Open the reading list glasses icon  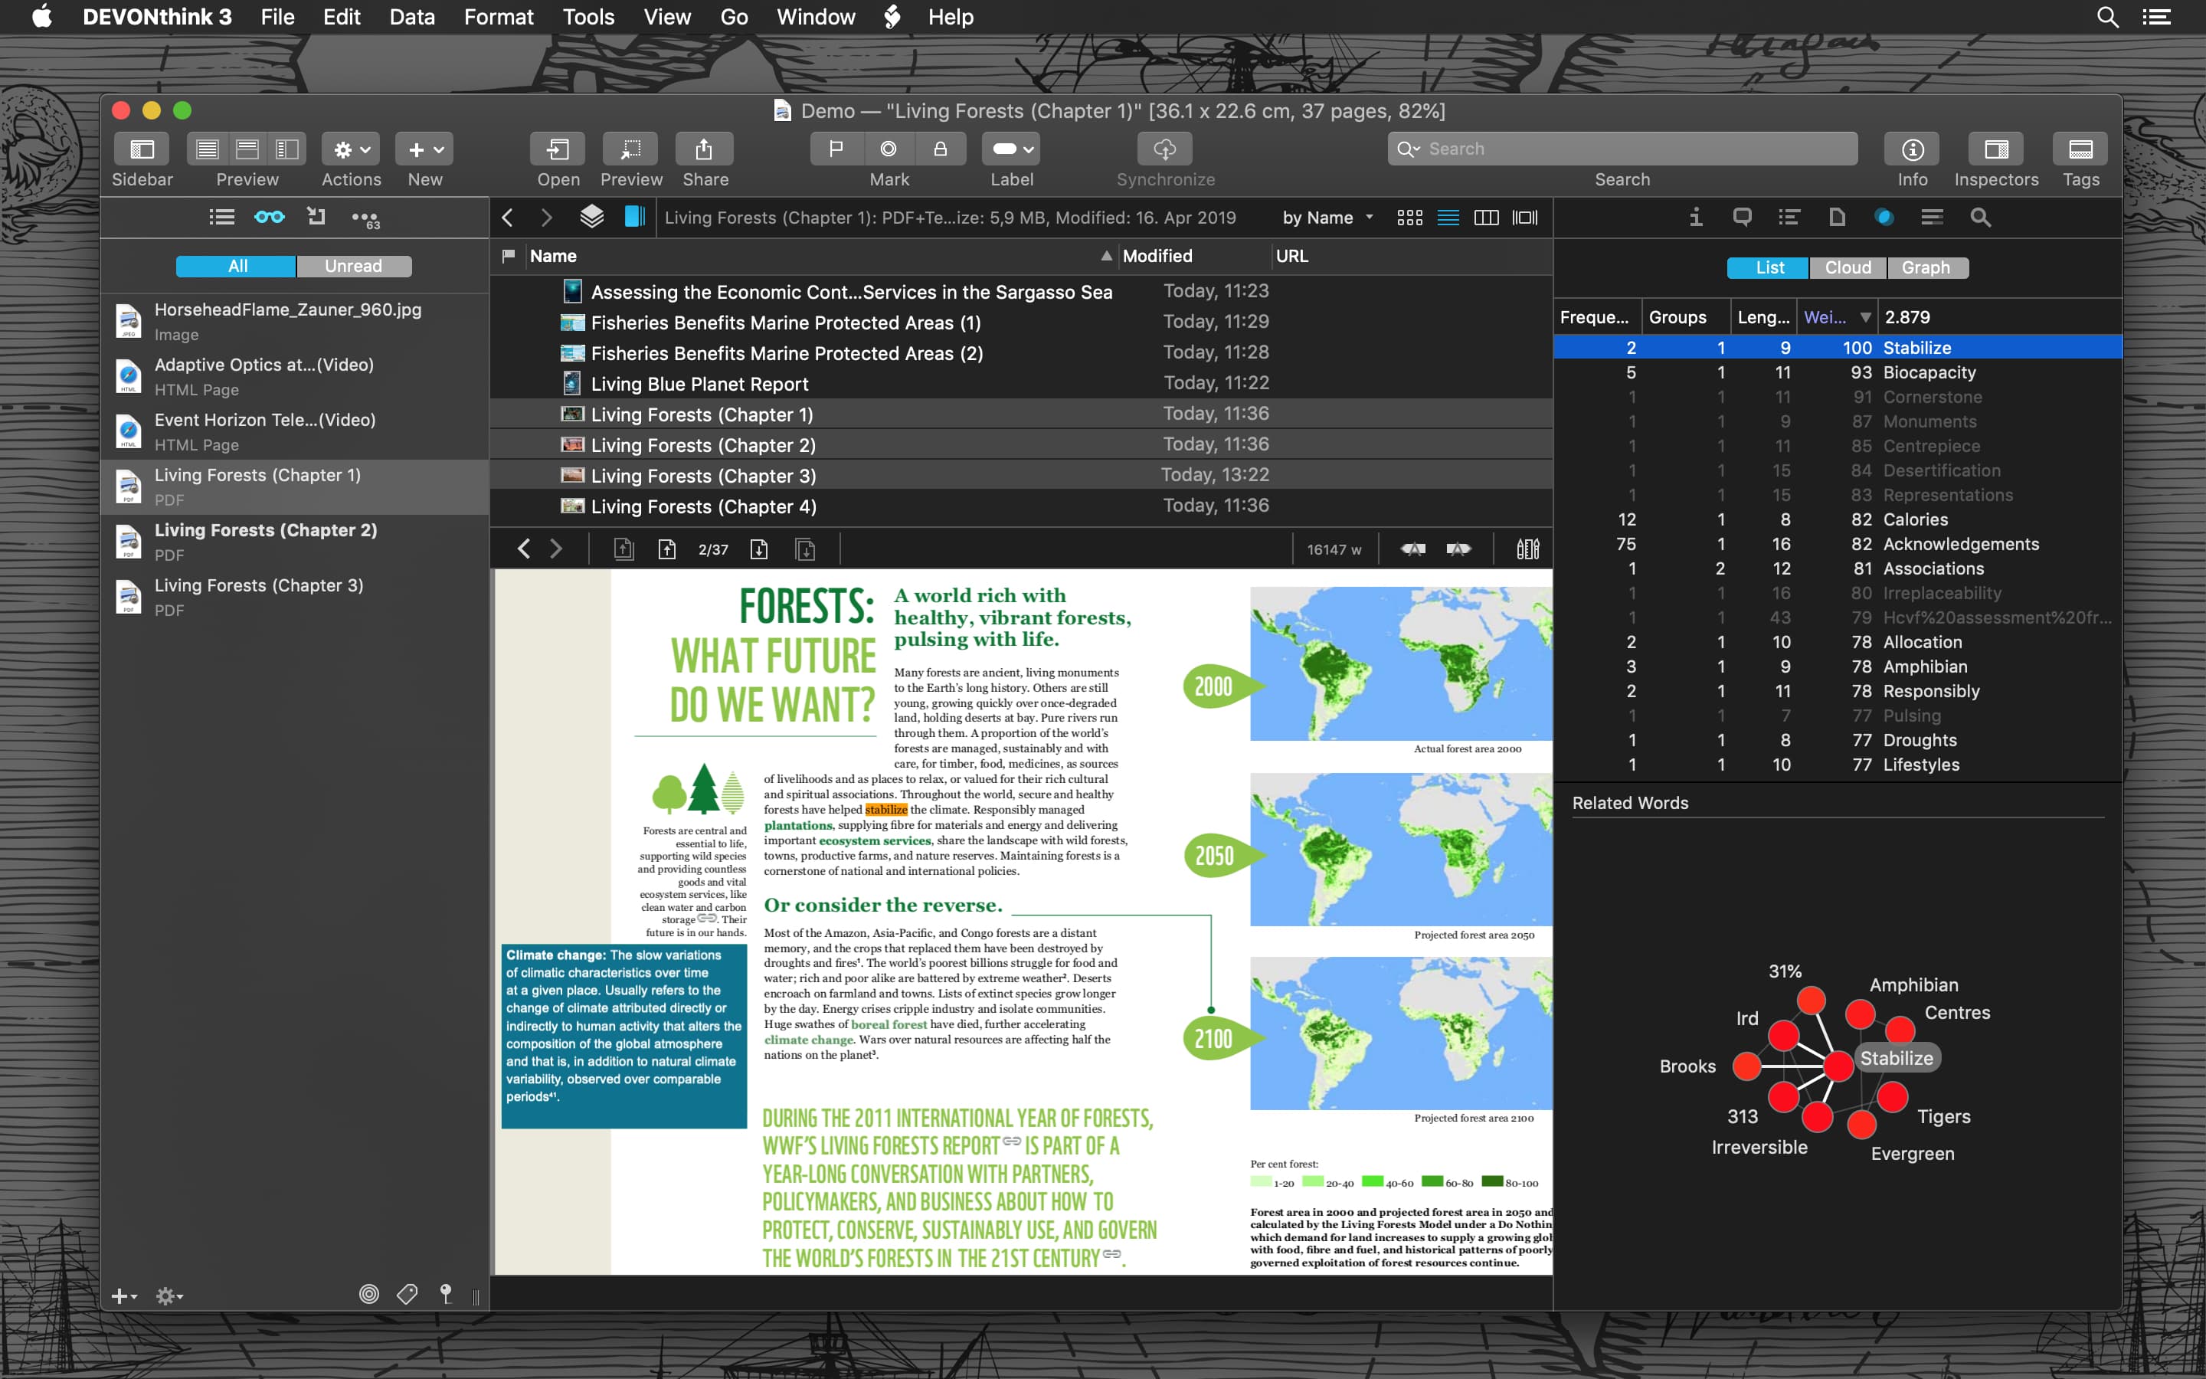[269, 217]
